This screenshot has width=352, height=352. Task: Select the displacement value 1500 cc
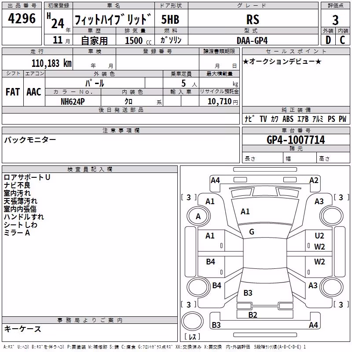click(x=138, y=40)
